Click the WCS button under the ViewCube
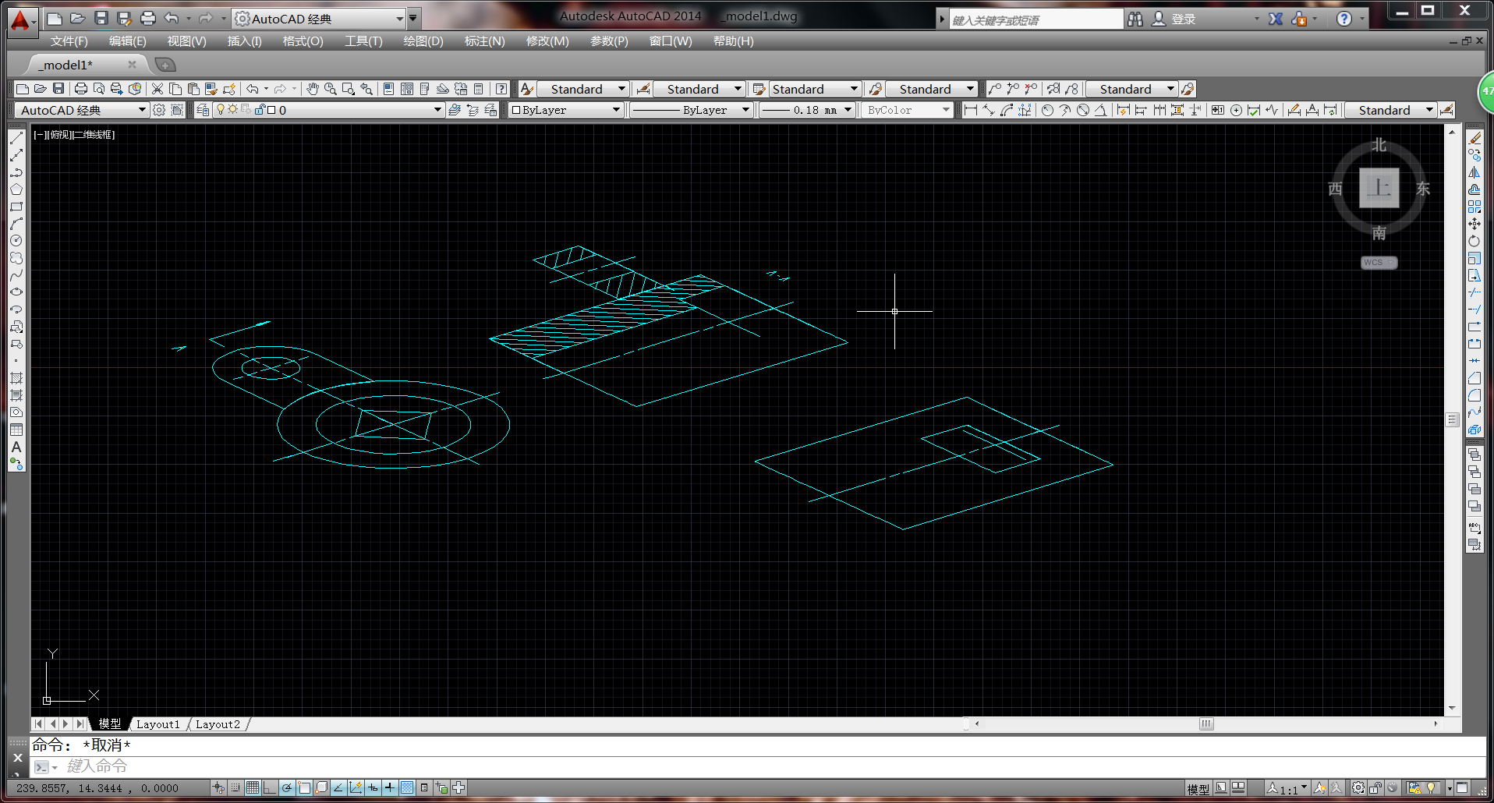 [1379, 263]
